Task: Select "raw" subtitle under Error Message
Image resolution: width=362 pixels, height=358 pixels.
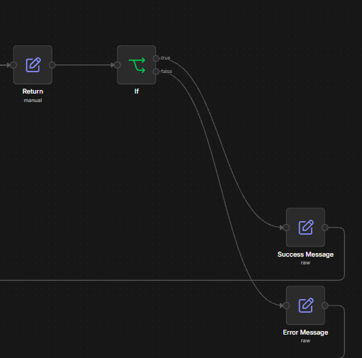Action: pyautogui.click(x=305, y=341)
